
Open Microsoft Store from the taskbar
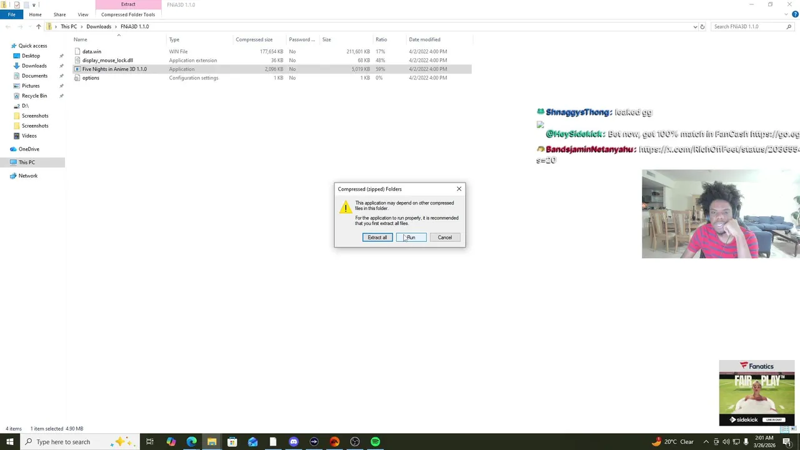(232, 442)
